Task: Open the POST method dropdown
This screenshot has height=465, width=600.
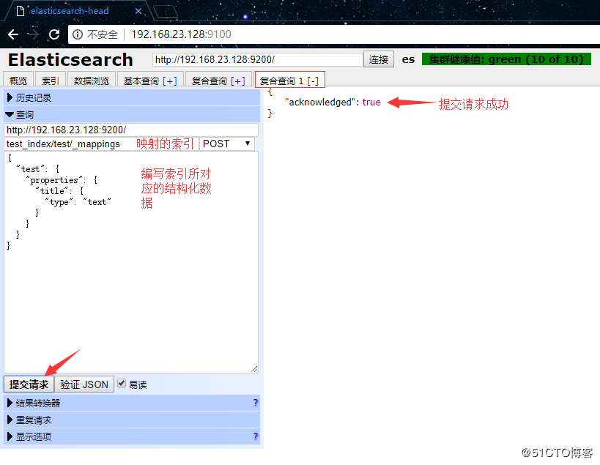Action: (226, 144)
